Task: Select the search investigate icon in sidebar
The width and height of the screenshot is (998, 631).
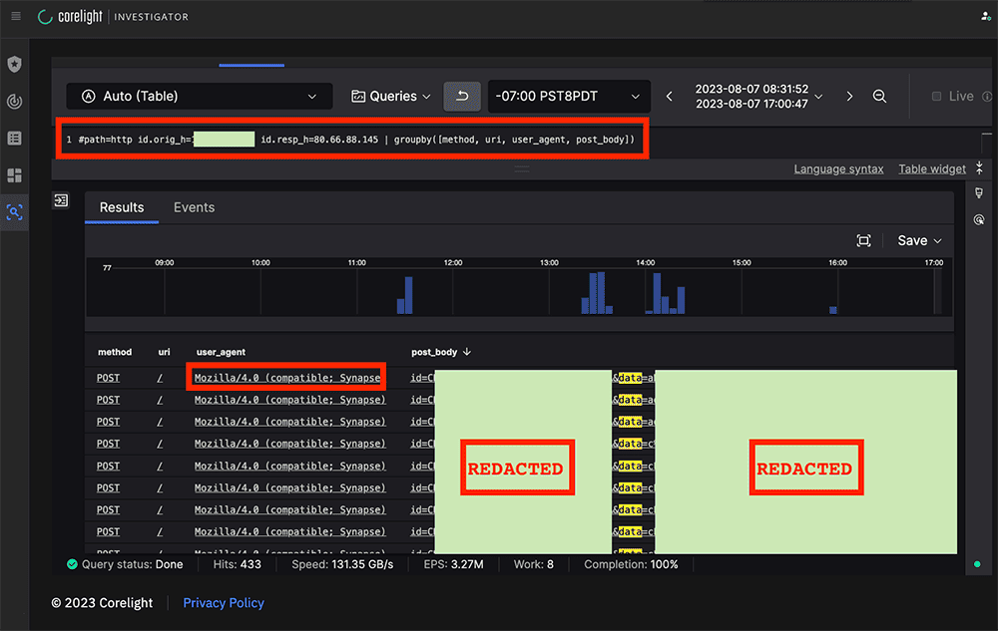Action: [14, 212]
